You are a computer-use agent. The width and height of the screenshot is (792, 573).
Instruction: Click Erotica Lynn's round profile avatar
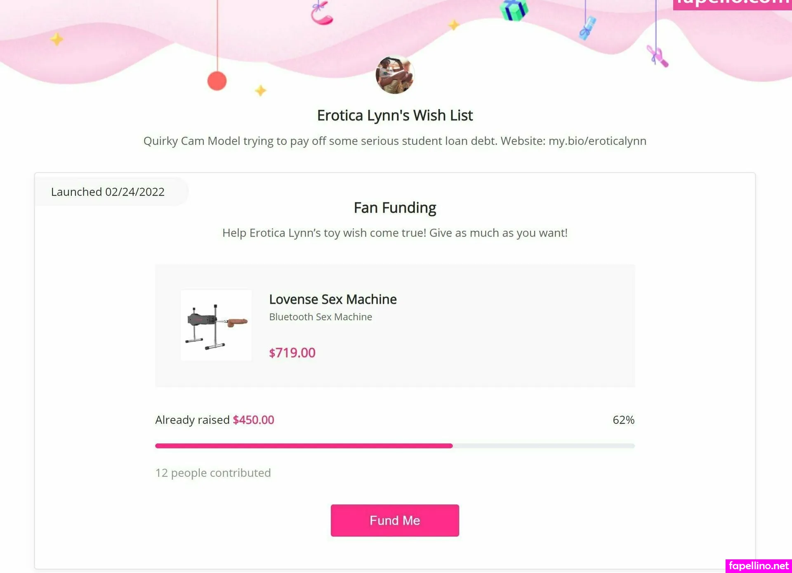pyautogui.click(x=395, y=75)
